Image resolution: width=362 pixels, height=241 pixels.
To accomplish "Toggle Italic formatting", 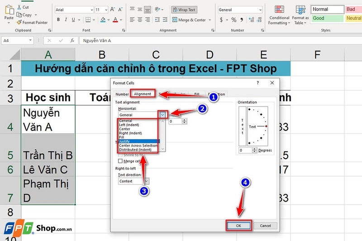I will coord(66,20).
